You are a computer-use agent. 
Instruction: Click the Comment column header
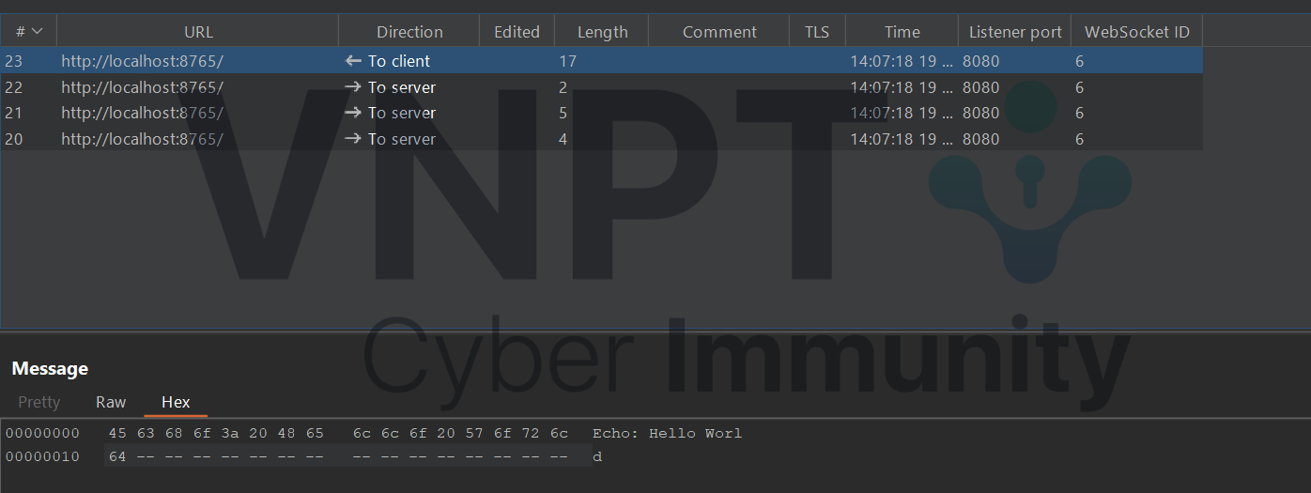[719, 32]
